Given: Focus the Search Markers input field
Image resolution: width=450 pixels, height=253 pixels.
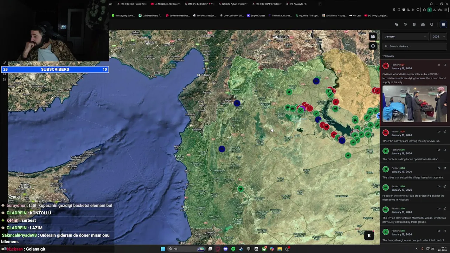Looking at the screenshot, I should (x=414, y=46).
